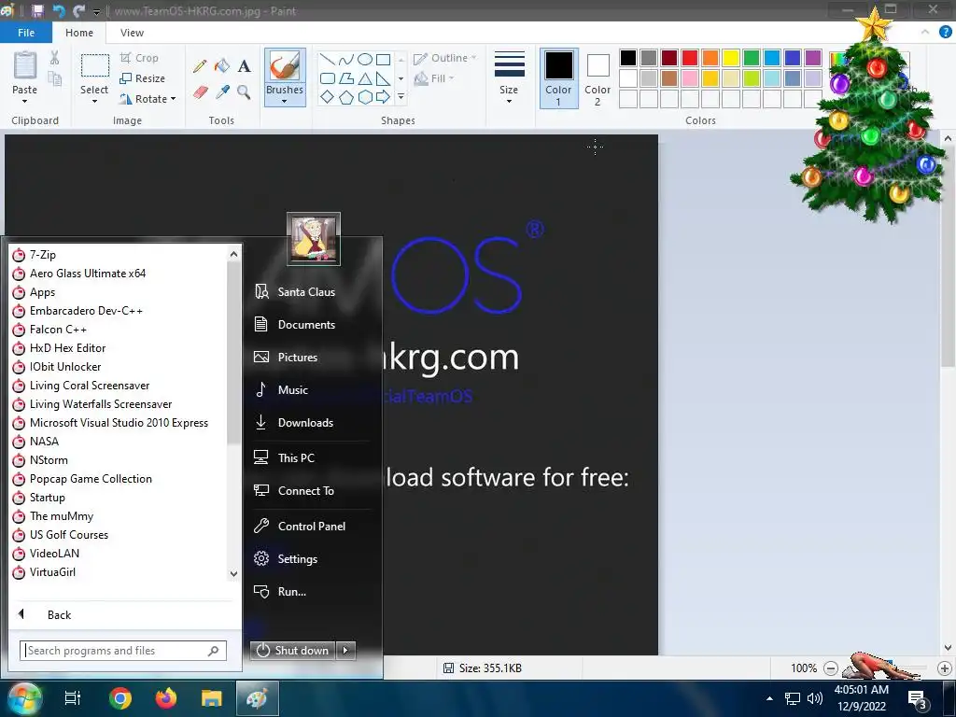Switch to the View tab
Viewport: 956px width, 717px height.
[132, 33]
